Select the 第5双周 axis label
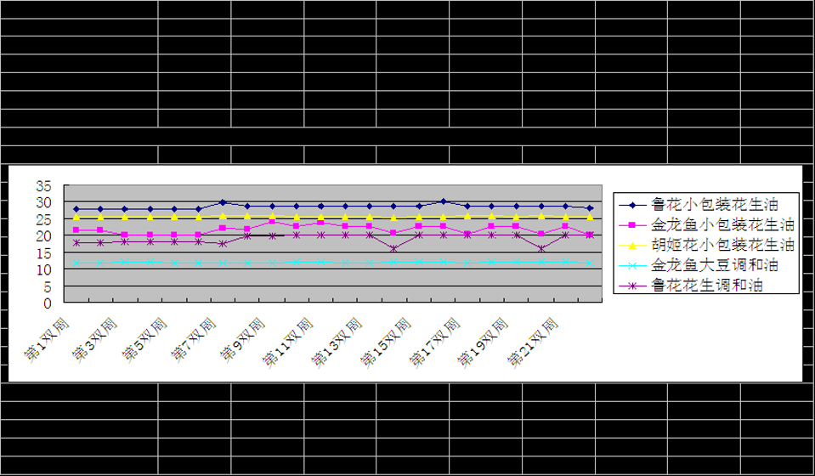The height and width of the screenshot is (476, 815). click(x=144, y=339)
